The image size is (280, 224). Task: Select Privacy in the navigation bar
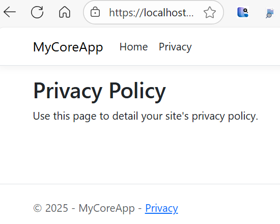point(175,47)
